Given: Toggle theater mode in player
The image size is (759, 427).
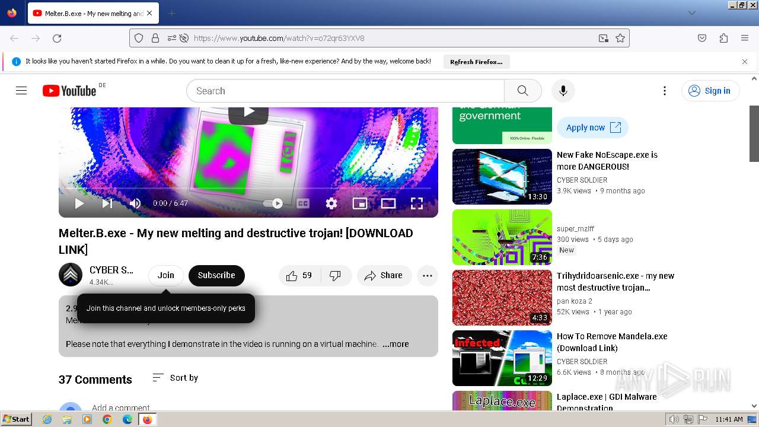Looking at the screenshot, I should pyautogui.click(x=388, y=203).
